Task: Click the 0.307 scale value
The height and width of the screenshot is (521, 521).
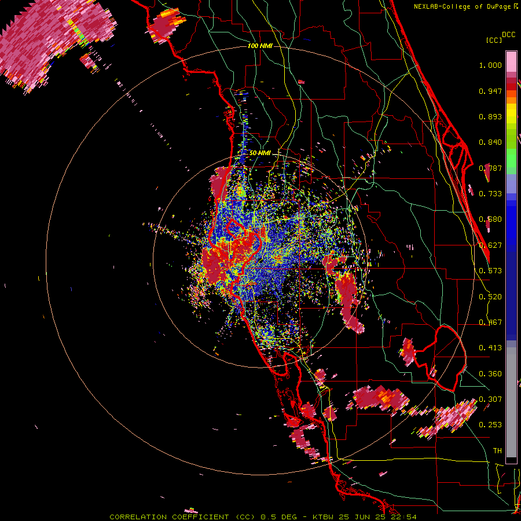Action: (490, 399)
